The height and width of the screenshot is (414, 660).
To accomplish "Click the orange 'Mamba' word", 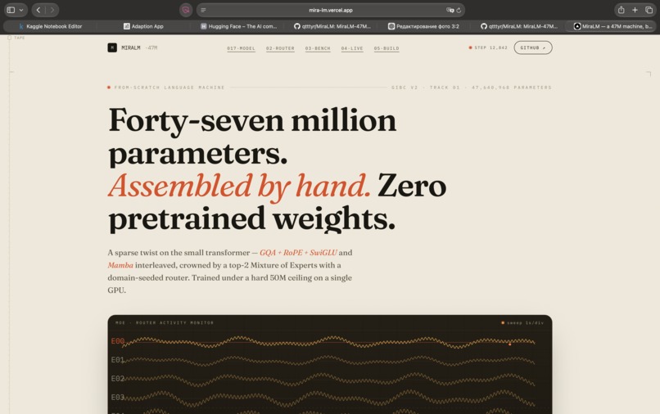I will [120, 265].
